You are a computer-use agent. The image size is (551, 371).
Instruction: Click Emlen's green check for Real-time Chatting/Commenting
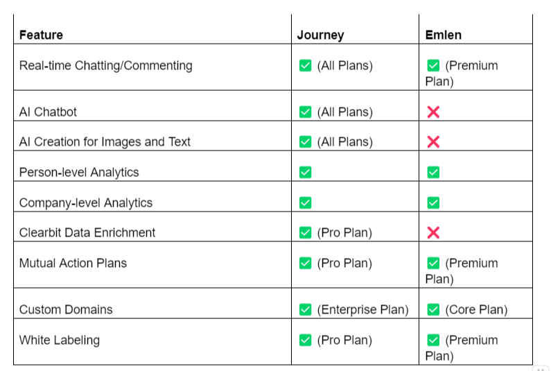[433, 66]
